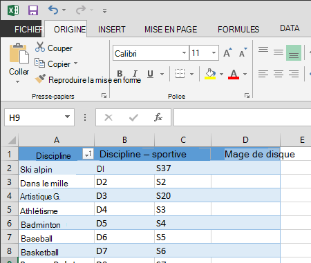This screenshot has height=263, width=311.
Task: Paste with the Coller clipboard icon
Action: [x=19, y=53]
